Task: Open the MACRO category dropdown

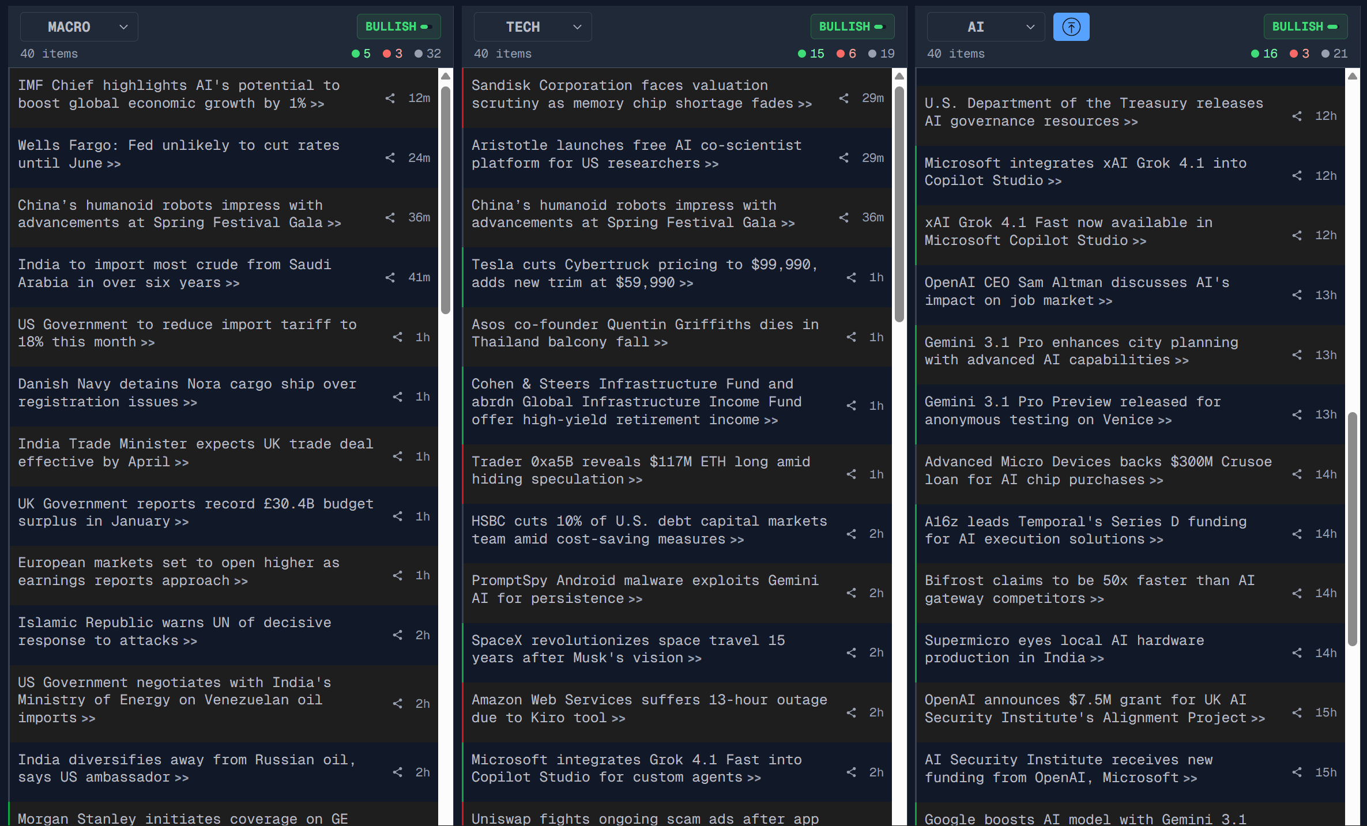Action: [79, 27]
